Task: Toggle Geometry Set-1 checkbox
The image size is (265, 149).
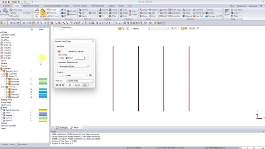Action: (2, 71)
